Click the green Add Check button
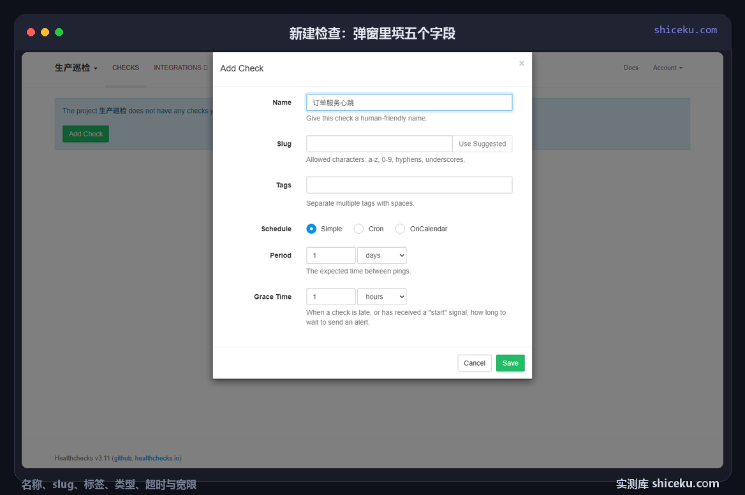745x495 pixels. click(85, 134)
